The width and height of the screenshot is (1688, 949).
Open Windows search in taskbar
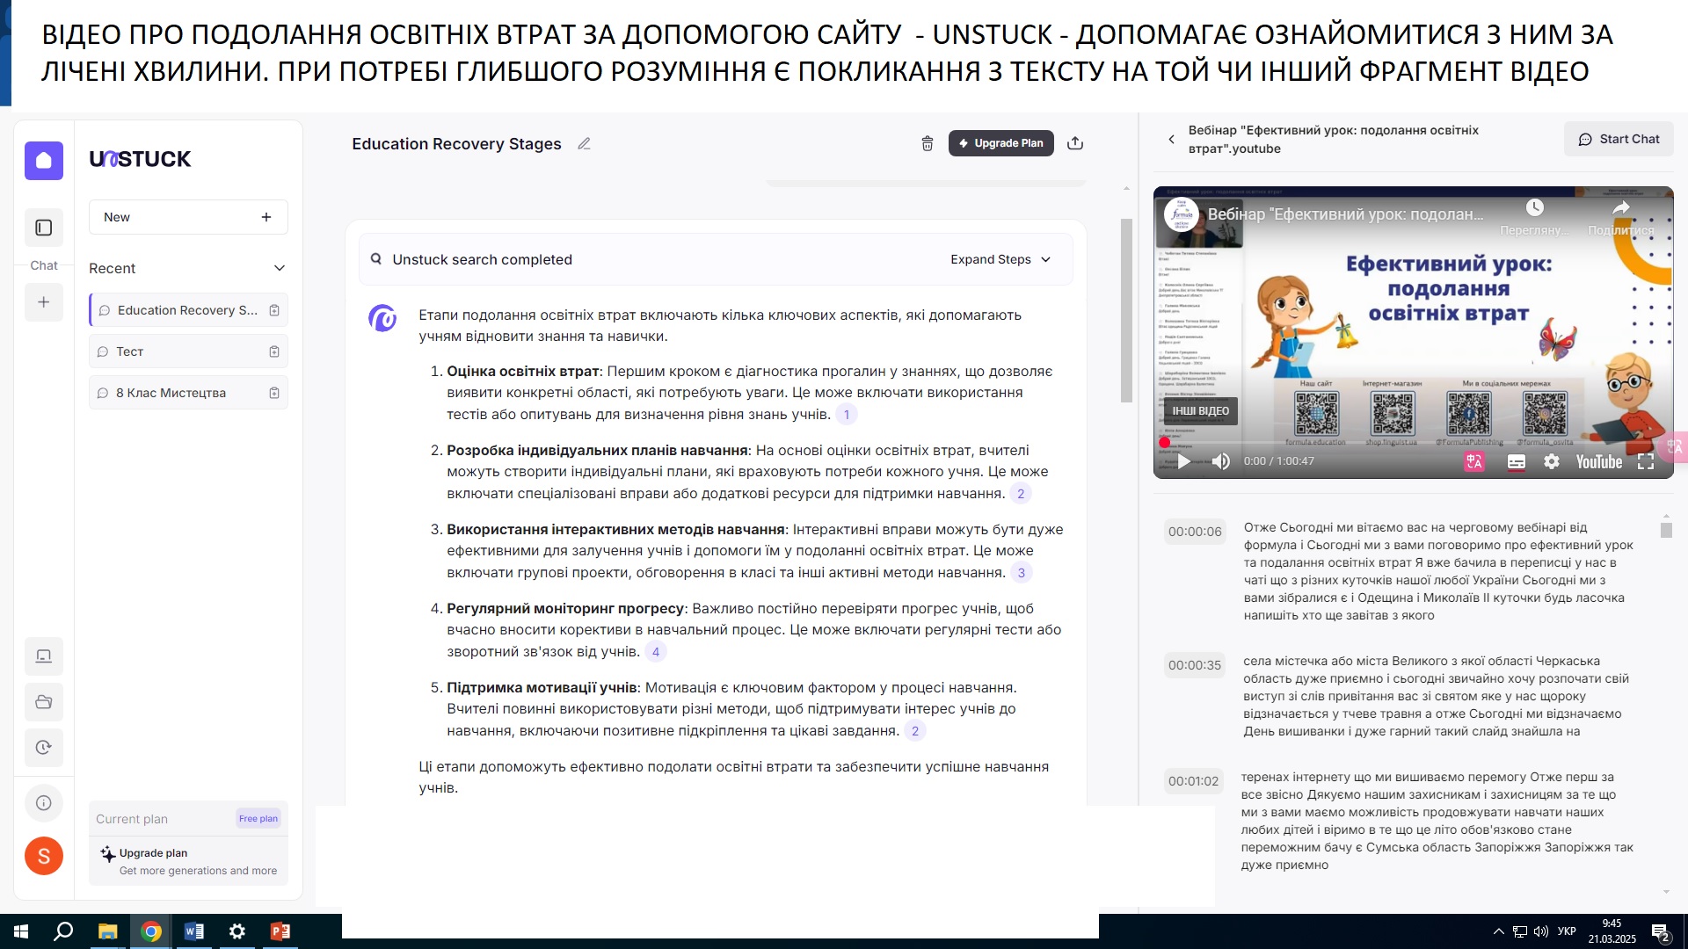[63, 931]
